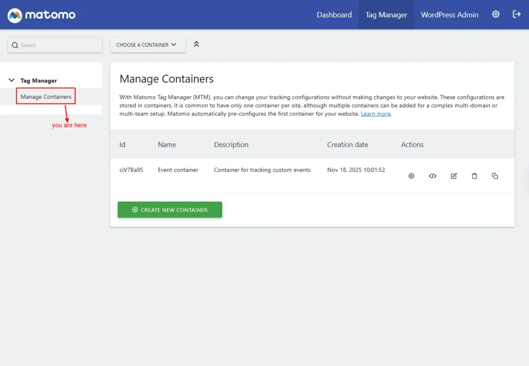This screenshot has height=366, width=529.
Task: Show install code for Event container
Action: pyautogui.click(x=432, y=176)
